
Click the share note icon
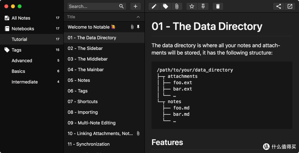pos(279,6)
